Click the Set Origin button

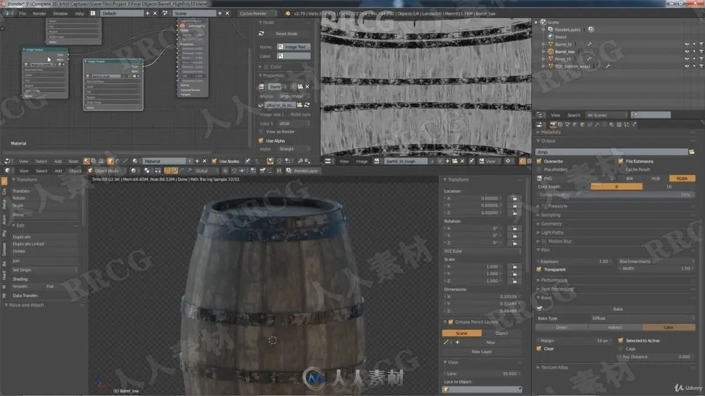tap(45, 270)
